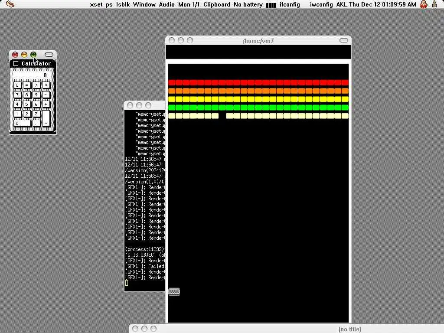This screenshot has height=333, width=444.
Task: Click the Calculator 7 key
Action: pos(17,95)
